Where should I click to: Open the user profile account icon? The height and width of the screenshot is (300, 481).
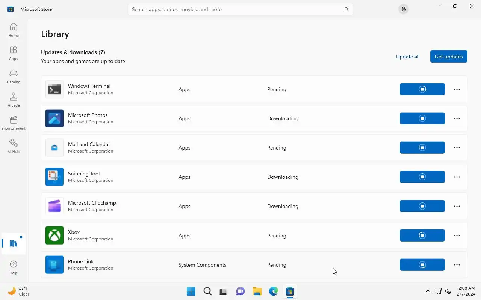404,9
